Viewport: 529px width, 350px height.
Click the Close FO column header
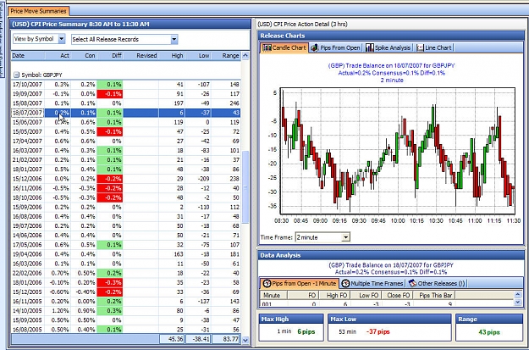coord(398,295)
